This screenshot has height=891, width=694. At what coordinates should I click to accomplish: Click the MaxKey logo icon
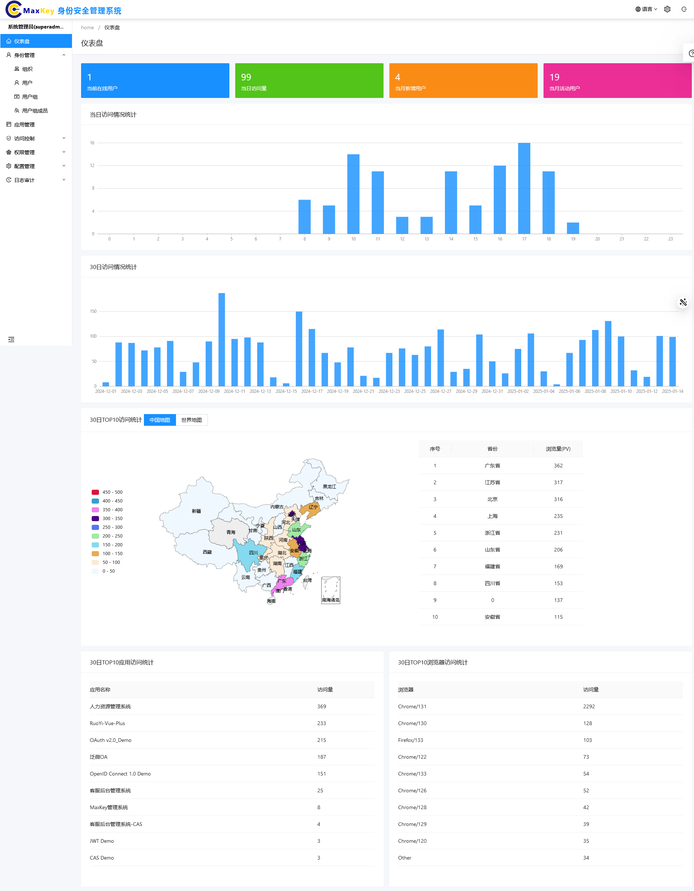tap(14, 10)
